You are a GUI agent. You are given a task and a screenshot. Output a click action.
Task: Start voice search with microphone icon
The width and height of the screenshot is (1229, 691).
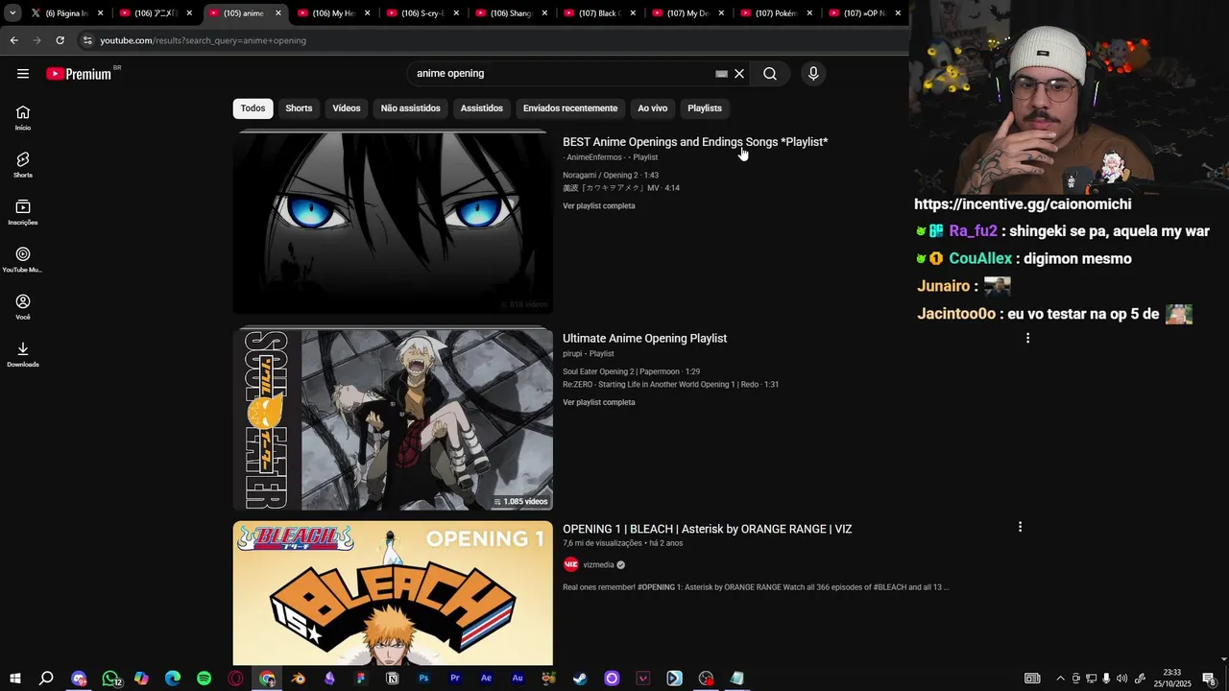[x=813, y=74]
